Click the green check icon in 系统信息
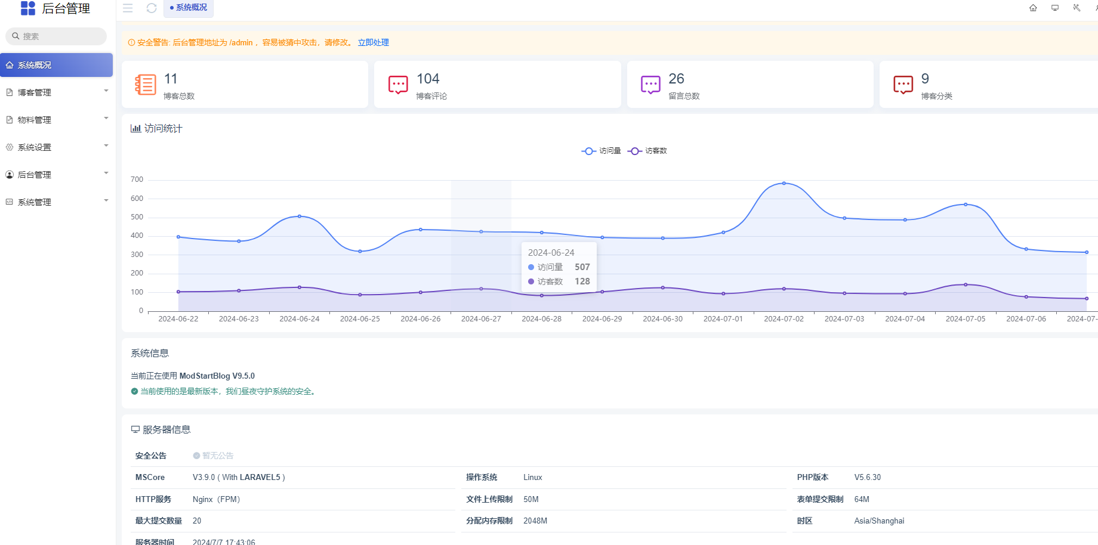The image size is (1098, 545). (x=134, y=391)
